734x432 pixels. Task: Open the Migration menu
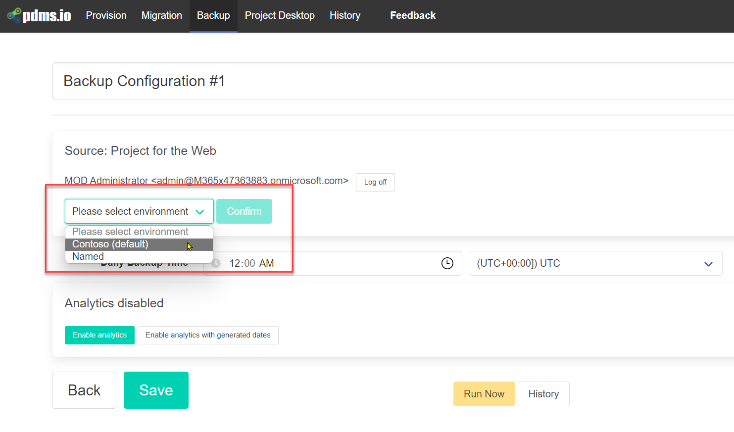click(x=162, y=15)
